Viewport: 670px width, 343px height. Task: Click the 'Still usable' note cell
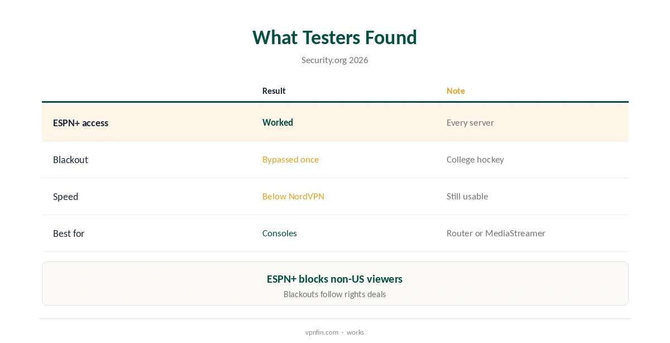click(x=467, y=196)
